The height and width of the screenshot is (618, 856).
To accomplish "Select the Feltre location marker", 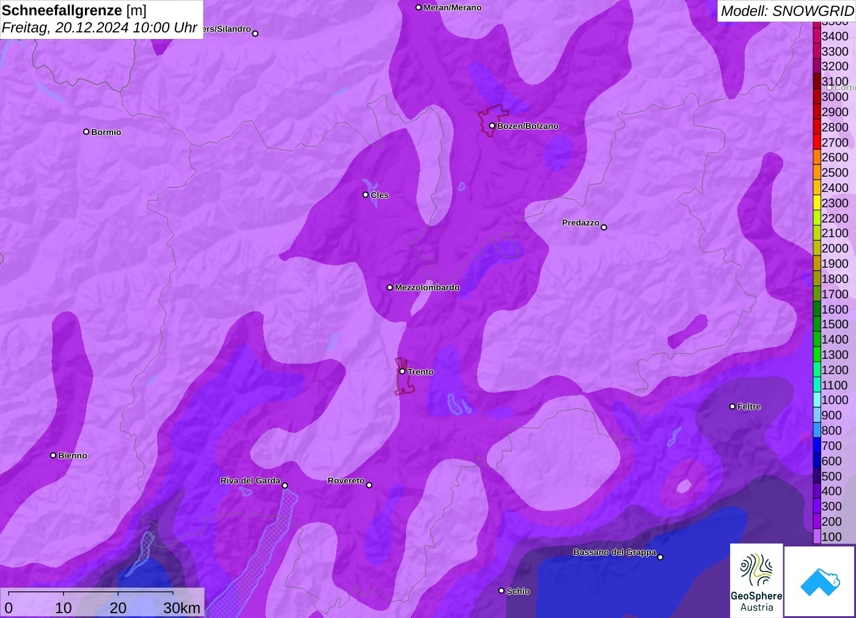I will click(x=732, y=406).
